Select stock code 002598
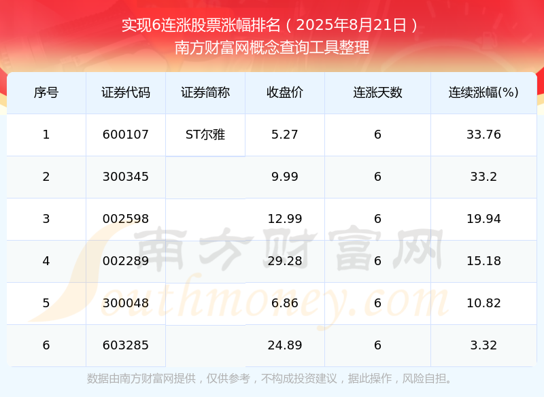The height and width of the screenshot is (397, 544). pyautogui.click(x=126, y=219)
